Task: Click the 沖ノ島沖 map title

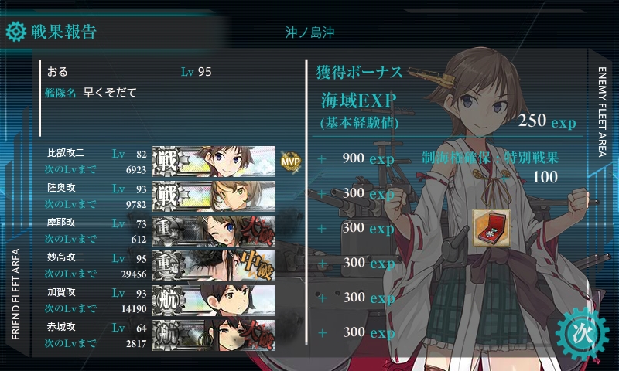Action: tap(310, 32)
